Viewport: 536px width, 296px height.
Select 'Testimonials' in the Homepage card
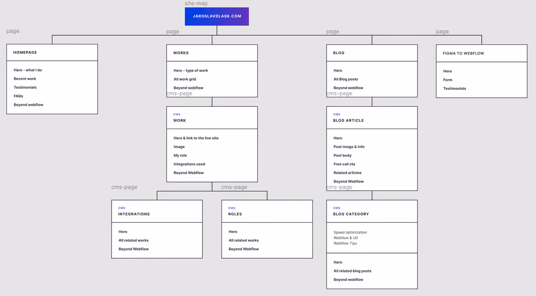[x=25, y=87]
